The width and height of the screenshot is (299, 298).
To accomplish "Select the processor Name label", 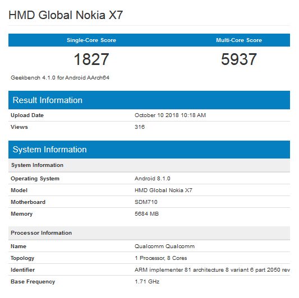I will point(19,246).
